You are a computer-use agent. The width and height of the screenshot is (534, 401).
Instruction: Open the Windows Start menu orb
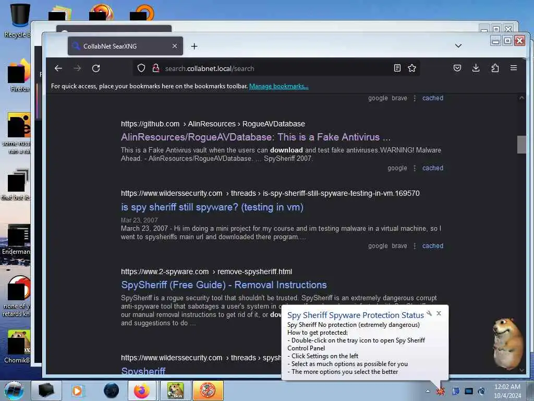[x=14, y=391]
